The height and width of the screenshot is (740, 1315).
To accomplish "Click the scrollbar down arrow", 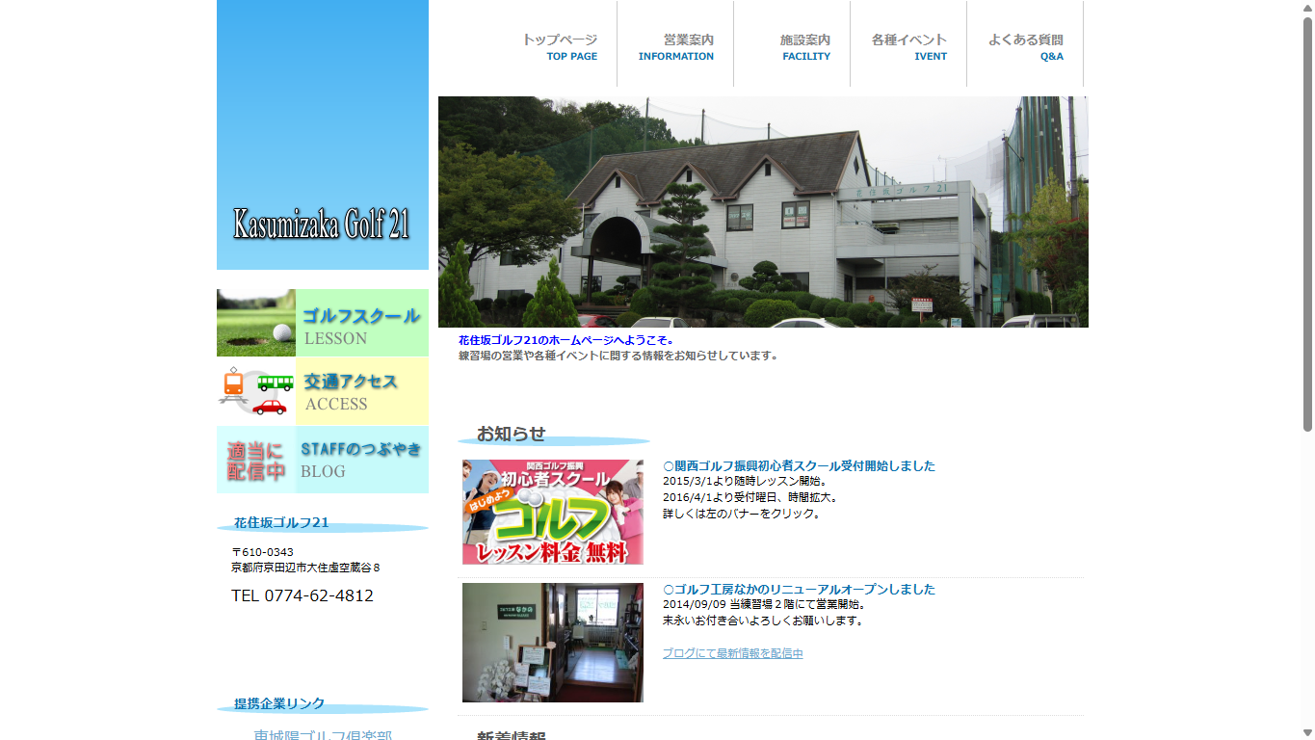I will (x=1307, y=731).
